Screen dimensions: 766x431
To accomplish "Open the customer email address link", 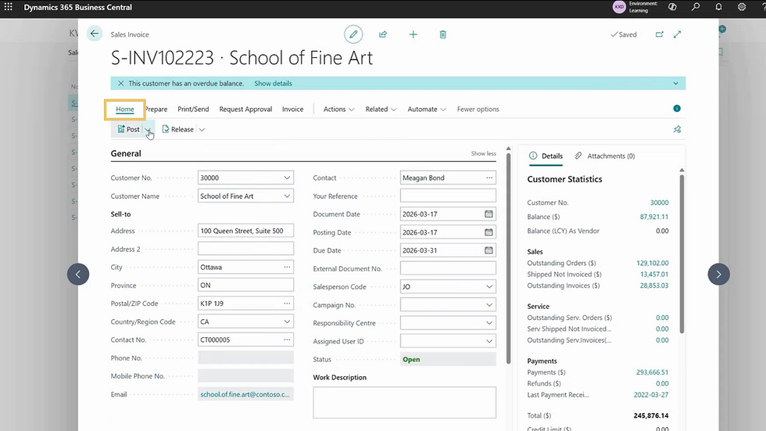I will click(x=245, y=394).
